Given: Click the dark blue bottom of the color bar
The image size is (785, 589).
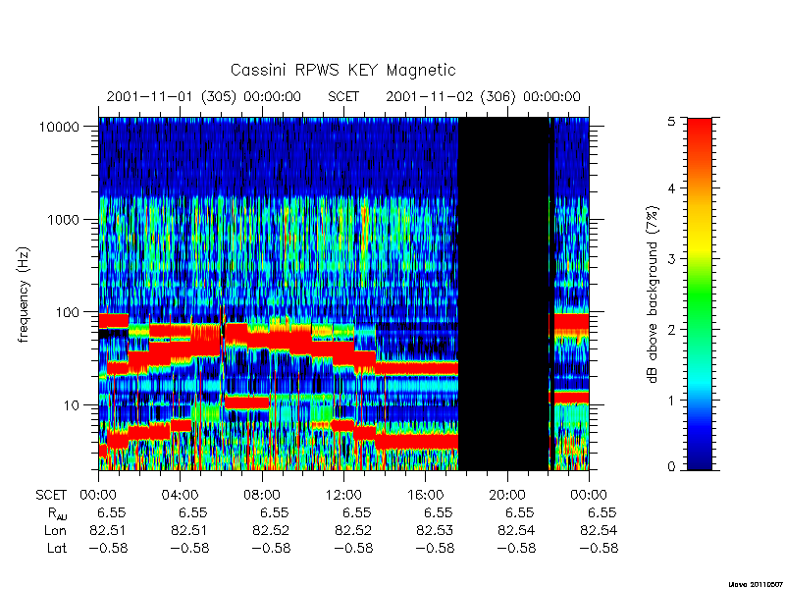Looking at the screenshot, I should click(700, 458).
